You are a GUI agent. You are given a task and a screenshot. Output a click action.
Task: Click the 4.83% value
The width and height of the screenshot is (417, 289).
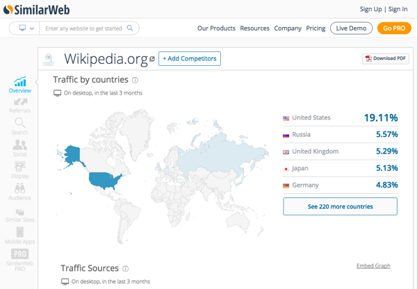(x=386, y=185)
